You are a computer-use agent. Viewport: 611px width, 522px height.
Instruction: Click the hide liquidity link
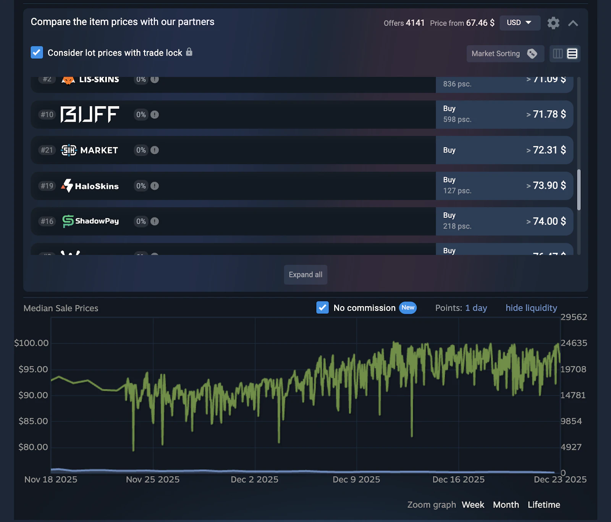531,308
